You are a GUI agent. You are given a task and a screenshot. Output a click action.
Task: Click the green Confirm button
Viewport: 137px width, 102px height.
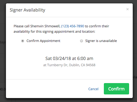click(x=116, y=89)
